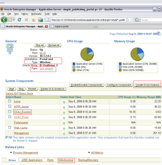Open the Home page icon

pyautogui.click(x=34, y=20)
